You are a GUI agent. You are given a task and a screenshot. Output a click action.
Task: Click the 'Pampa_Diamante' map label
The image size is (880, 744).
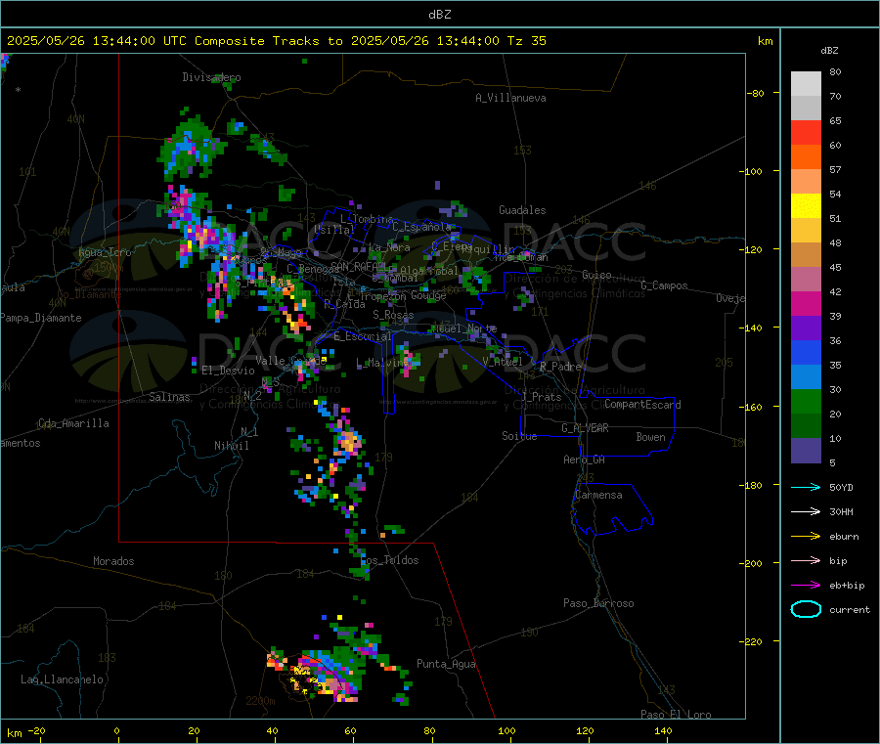pyautogui.click(x=41, y=318)
